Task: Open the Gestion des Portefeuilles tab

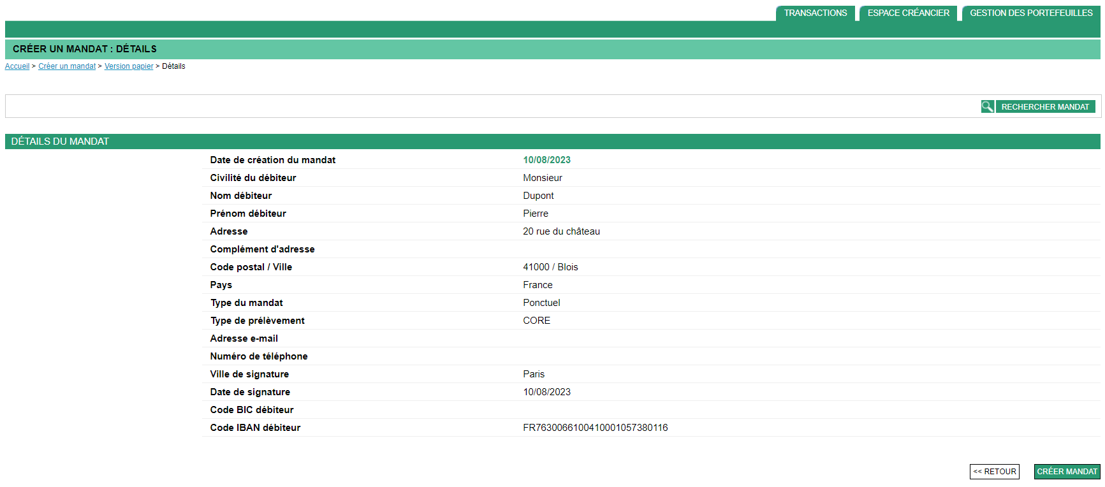Action: coord(1030,13)
